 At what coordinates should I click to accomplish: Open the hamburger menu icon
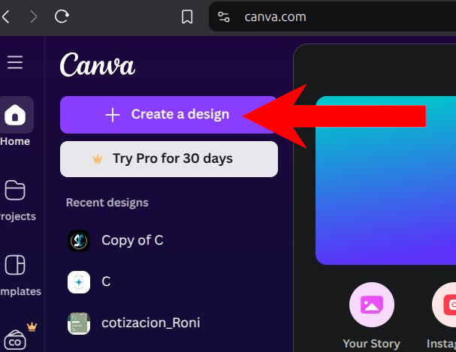15,62
